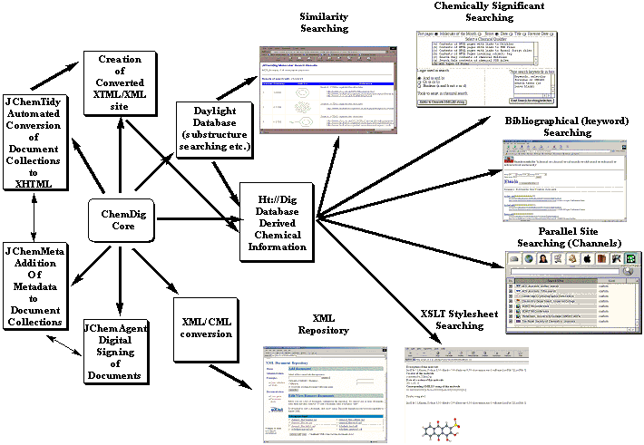The height and width of the screenshot is (445, 644).
Task: Select the books Reference channel icon
Action: 601,258
